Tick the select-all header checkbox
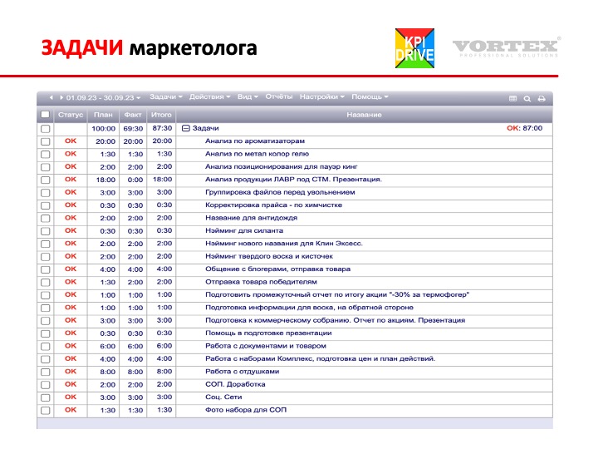598x449 pixels. (45, 114)
